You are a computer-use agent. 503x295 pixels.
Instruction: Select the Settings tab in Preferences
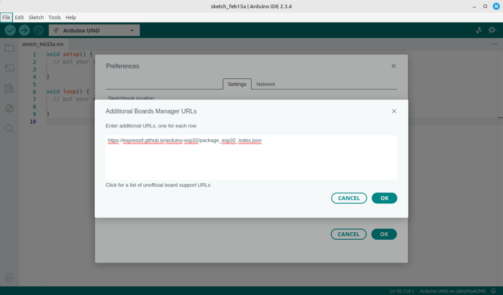point(237,84)
